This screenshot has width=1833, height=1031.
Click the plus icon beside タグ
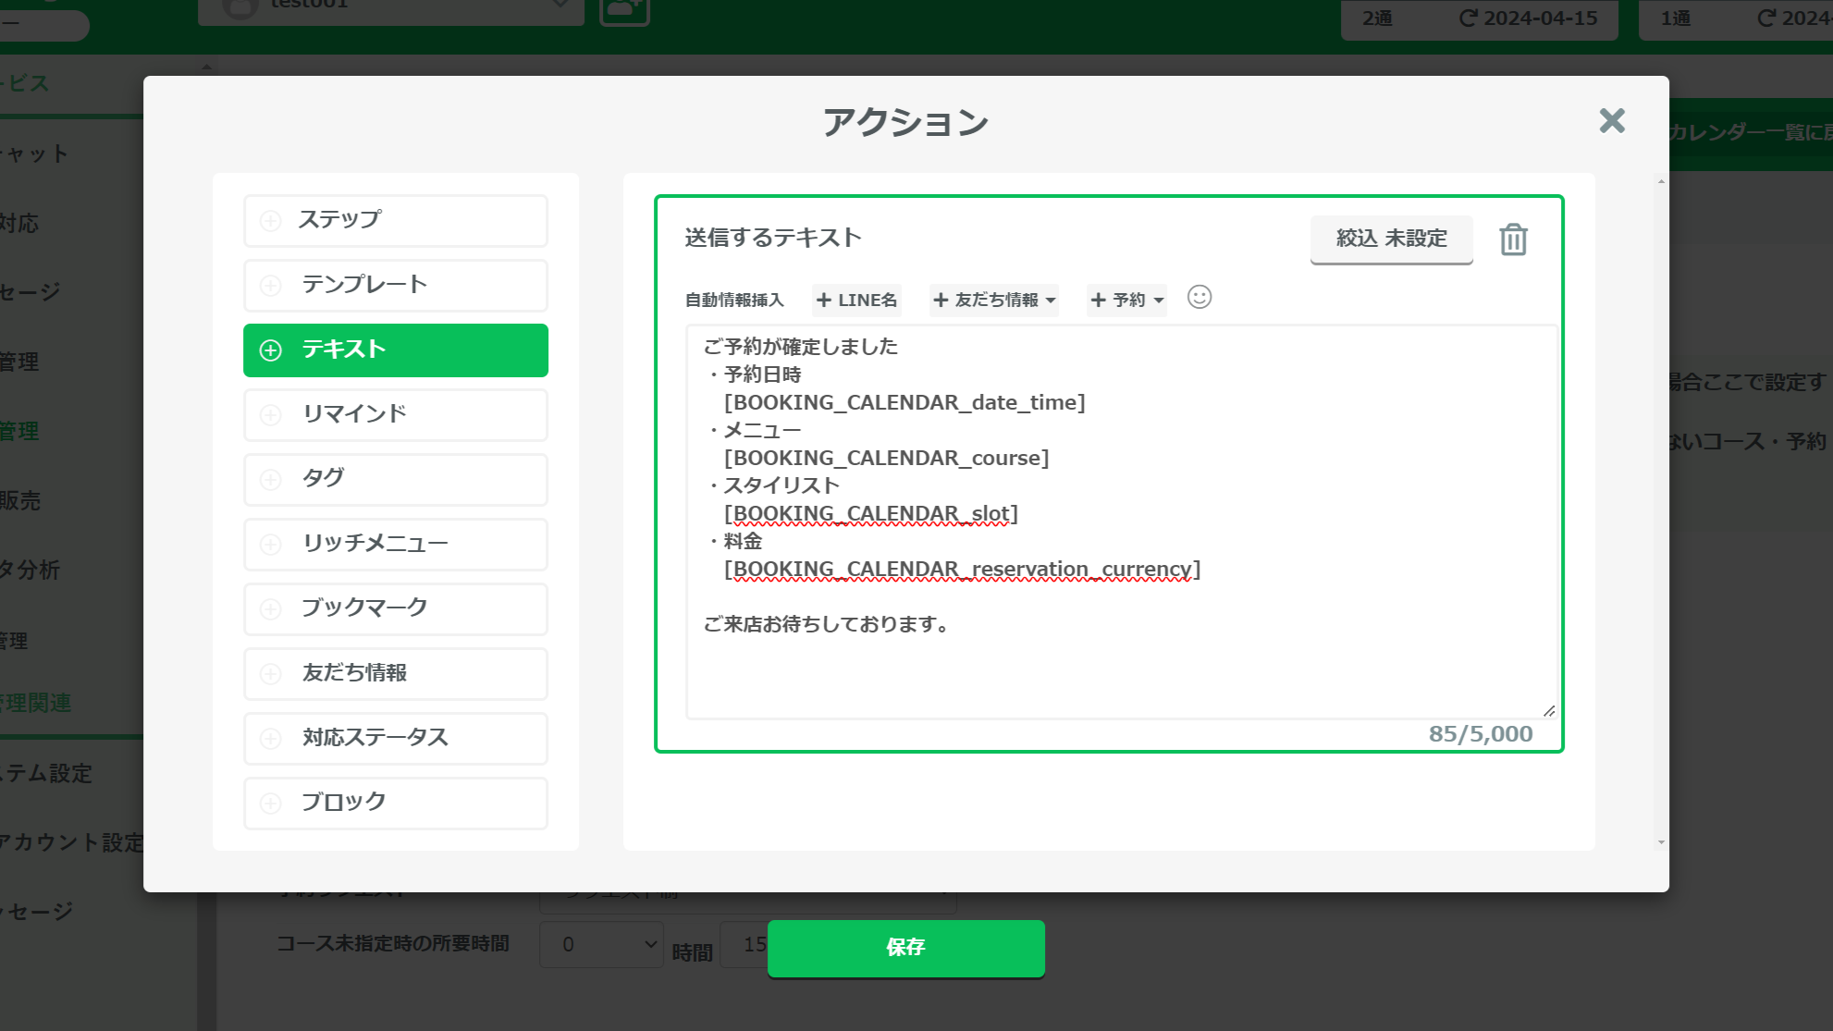(270, 479)
